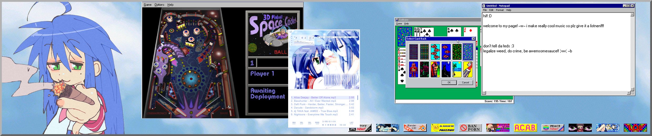This screenshot has height=136, width=652.
Task: Open El Bazar de Pokemon badge
Action: (442, 128)
